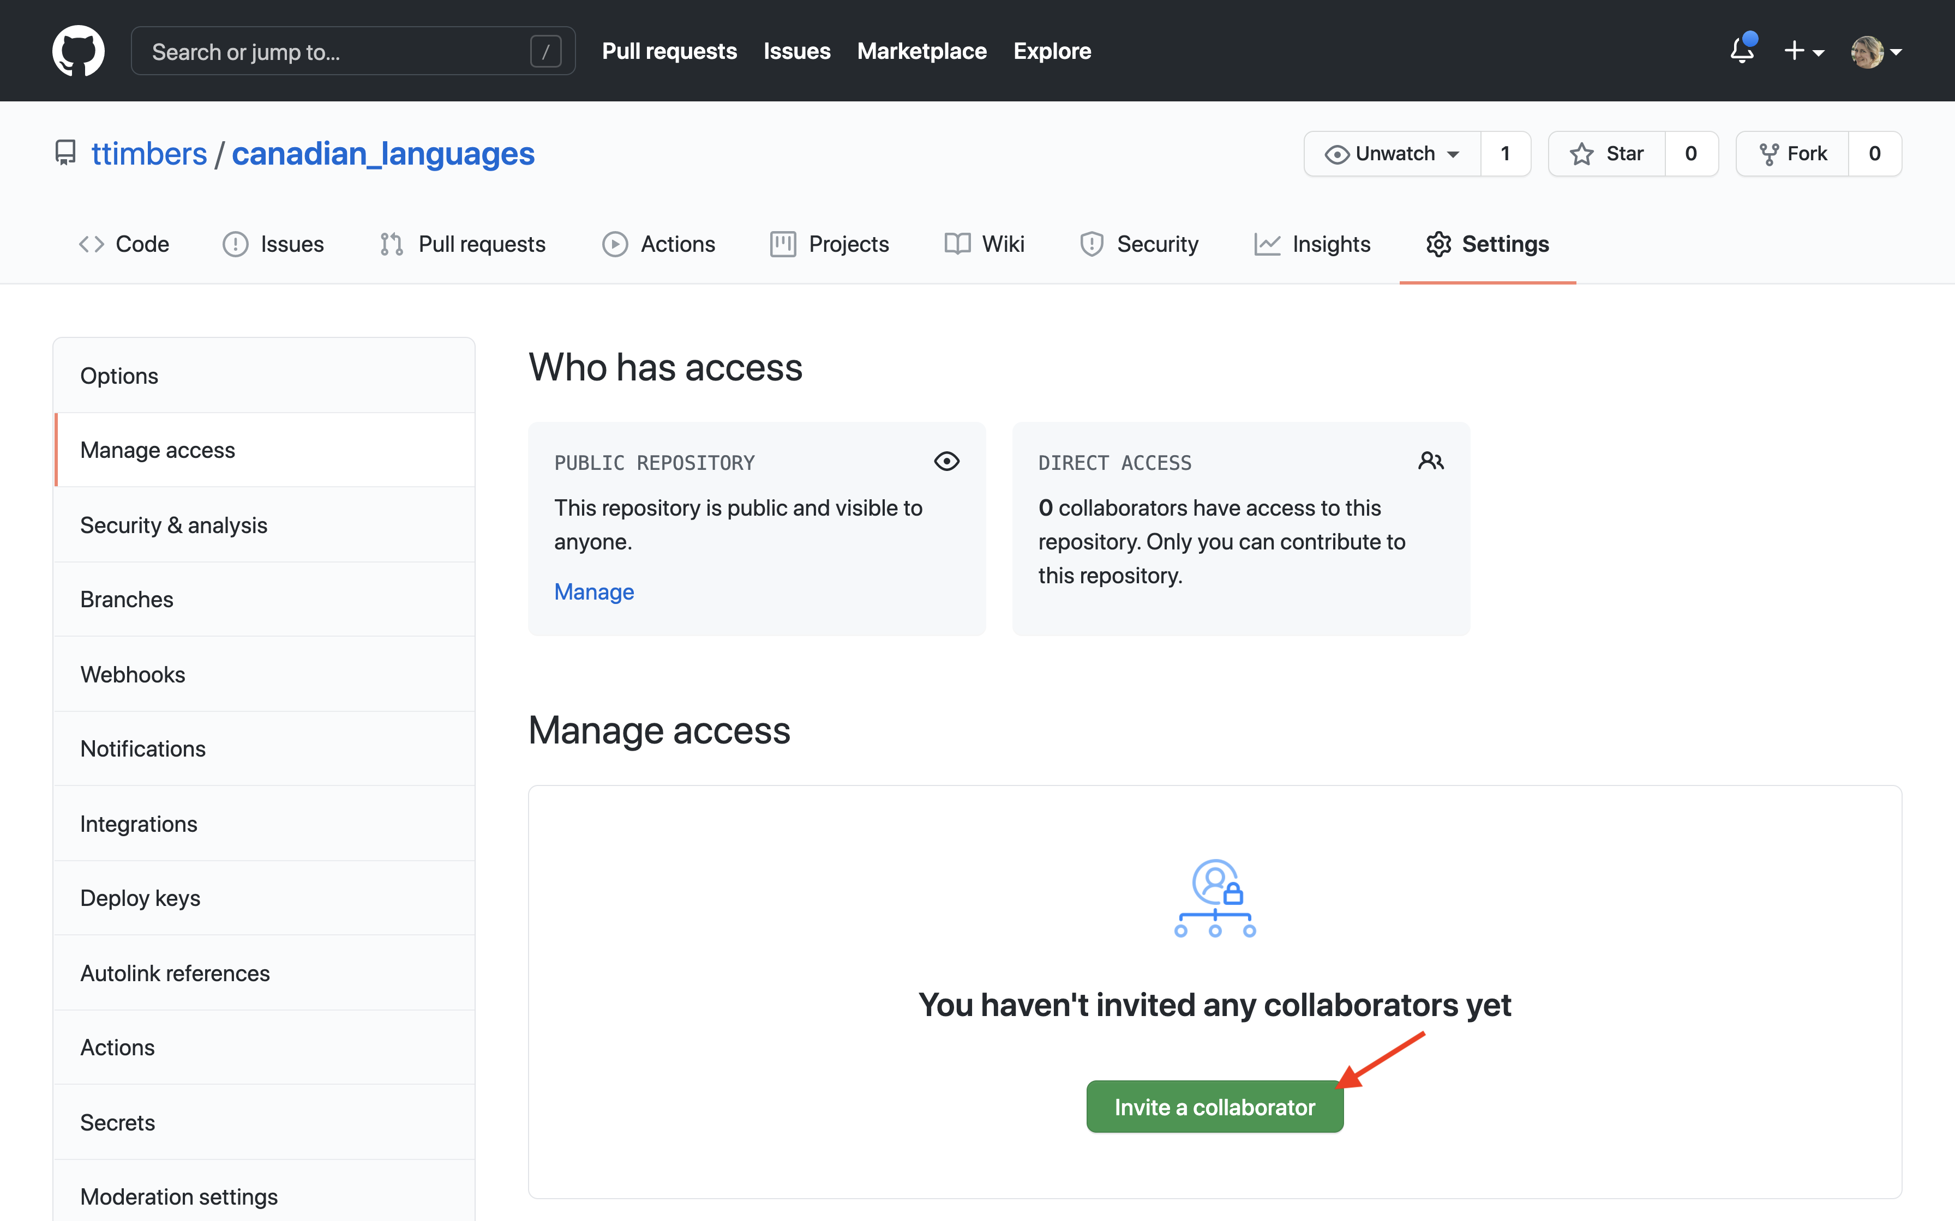This screenshot has width=1955, height=1221.
Task: Open Webhooks settings
Action: coord(264,674)
